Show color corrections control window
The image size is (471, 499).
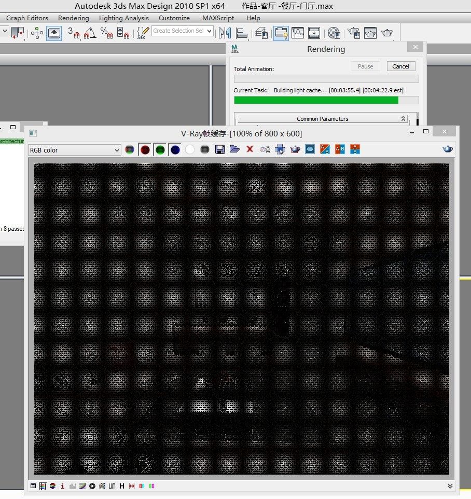(33, 486)
